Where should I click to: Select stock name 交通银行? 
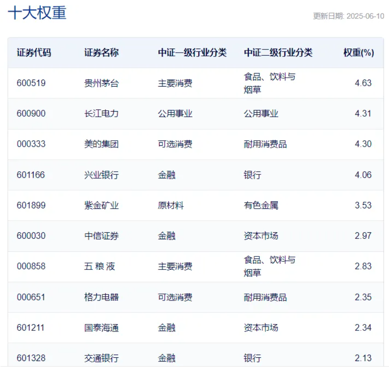tap(101, 358)
